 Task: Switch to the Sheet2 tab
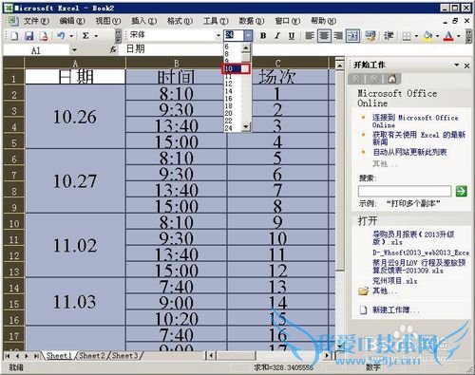pyautogui.click(x=92, y=356)
